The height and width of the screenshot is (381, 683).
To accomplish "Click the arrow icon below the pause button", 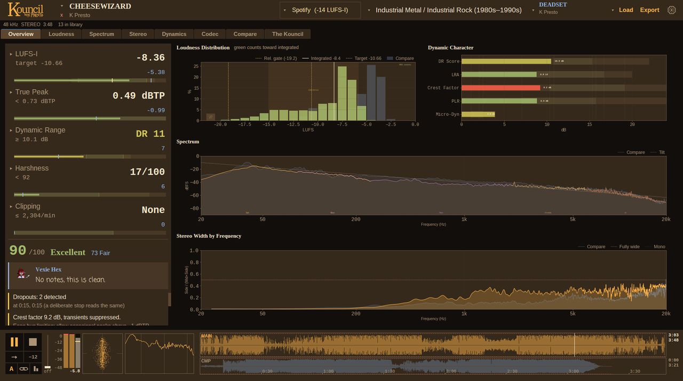I will tap(14, 357).
